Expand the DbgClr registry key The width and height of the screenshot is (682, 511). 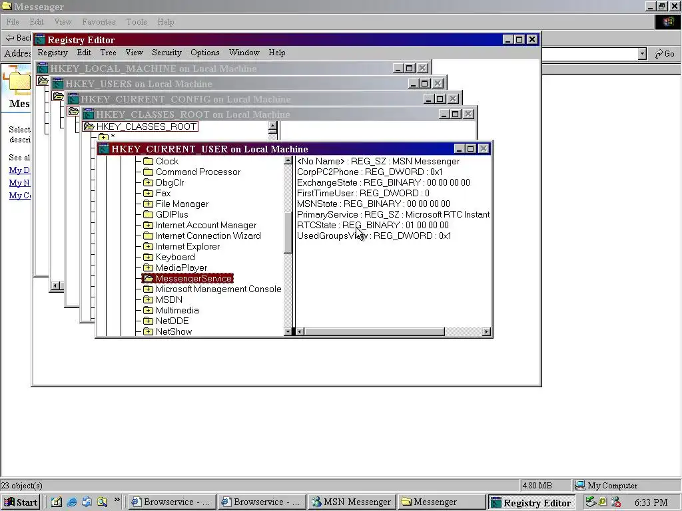click(149, 182)
